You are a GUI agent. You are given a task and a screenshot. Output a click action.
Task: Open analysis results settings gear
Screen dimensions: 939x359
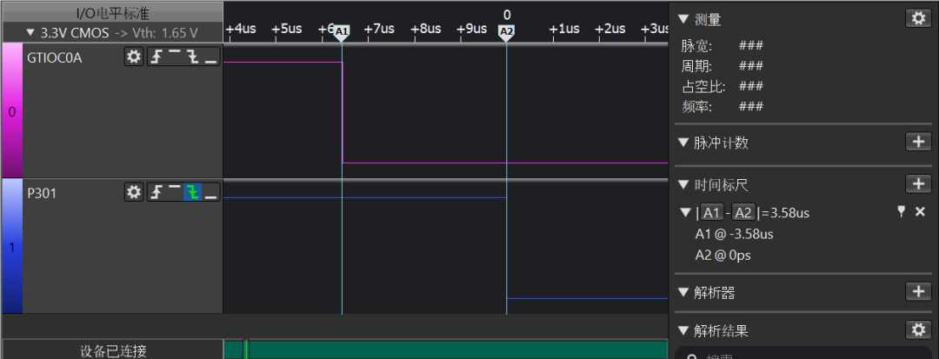click(918, 330)
